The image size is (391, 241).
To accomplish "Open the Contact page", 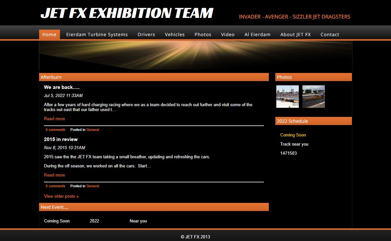I will 329,35.
